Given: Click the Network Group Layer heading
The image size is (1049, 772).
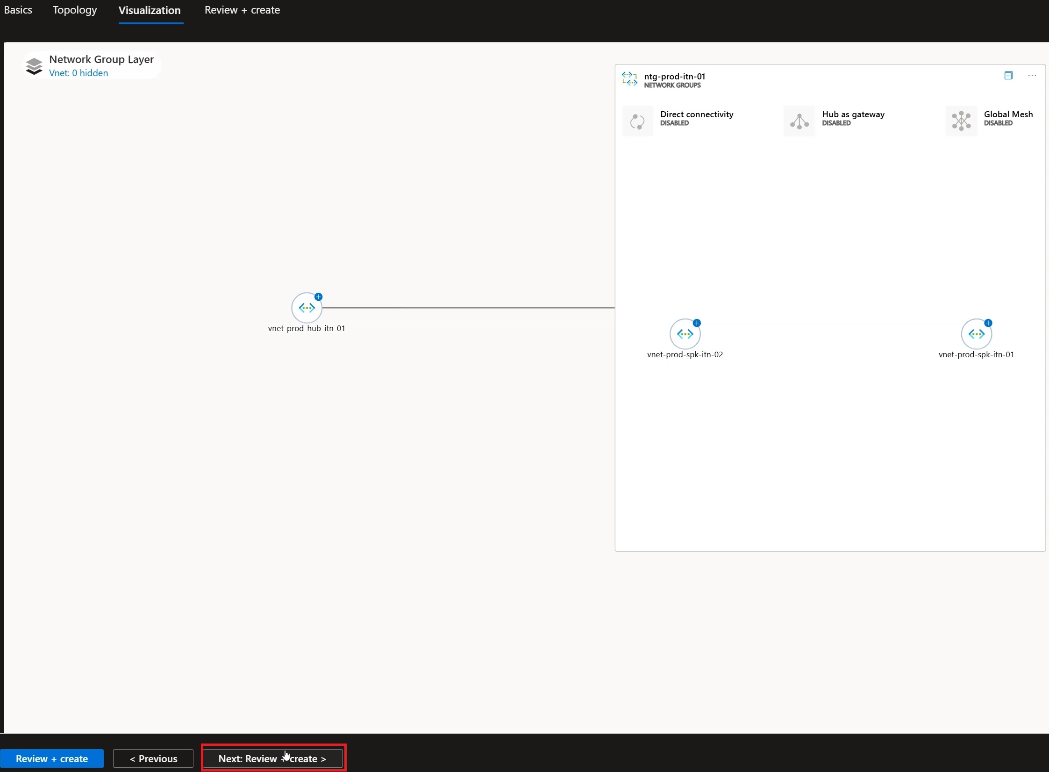Looking at the screenshot, I should [101, 59].
